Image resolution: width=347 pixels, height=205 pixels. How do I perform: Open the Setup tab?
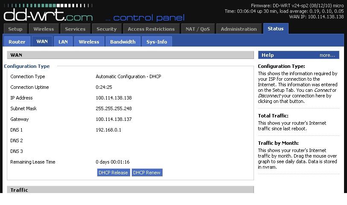pyautogui.click(x=15, y=29)
